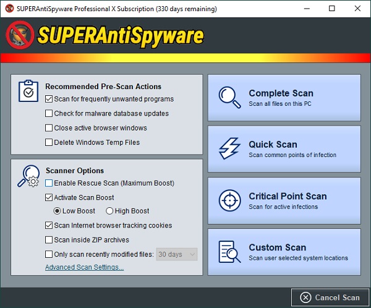
Task: Start Quick Scan of common infection points
Action: (x=284, y=149)
